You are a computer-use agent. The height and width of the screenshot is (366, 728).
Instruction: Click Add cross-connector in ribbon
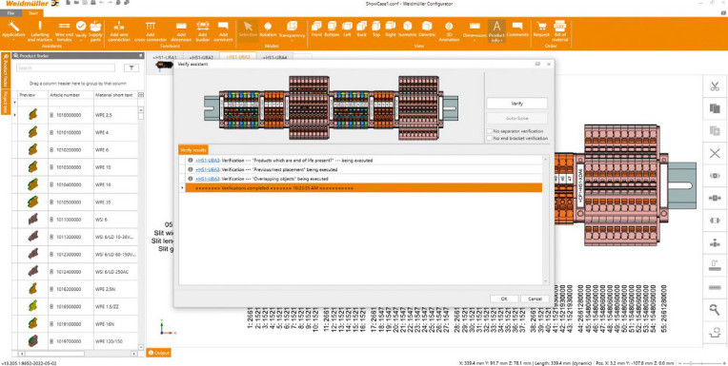[151, 31]
